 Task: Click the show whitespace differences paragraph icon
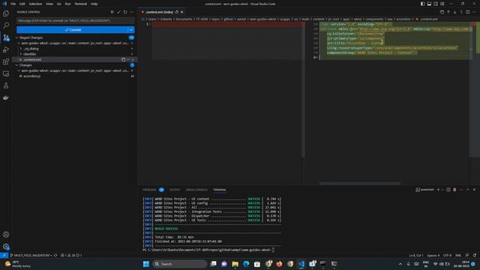(x=461, y=12)
